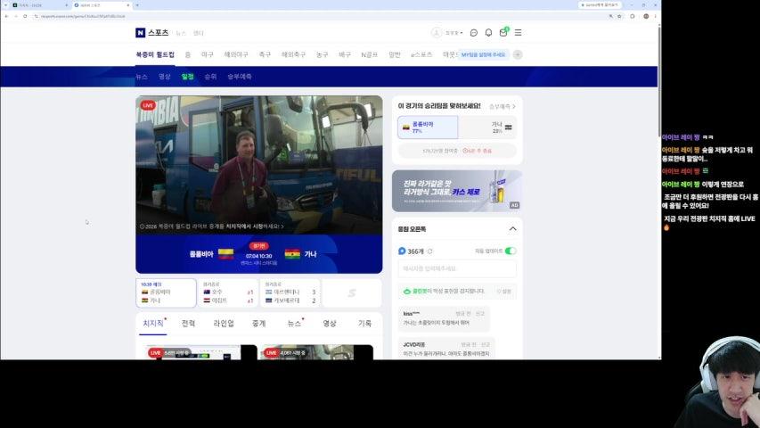760x428 pixels.
Task: Click the blue comment count bubble icon
Action: pos(402,251)
